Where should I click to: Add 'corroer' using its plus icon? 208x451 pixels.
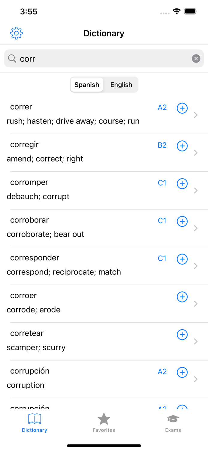point(182,297)
